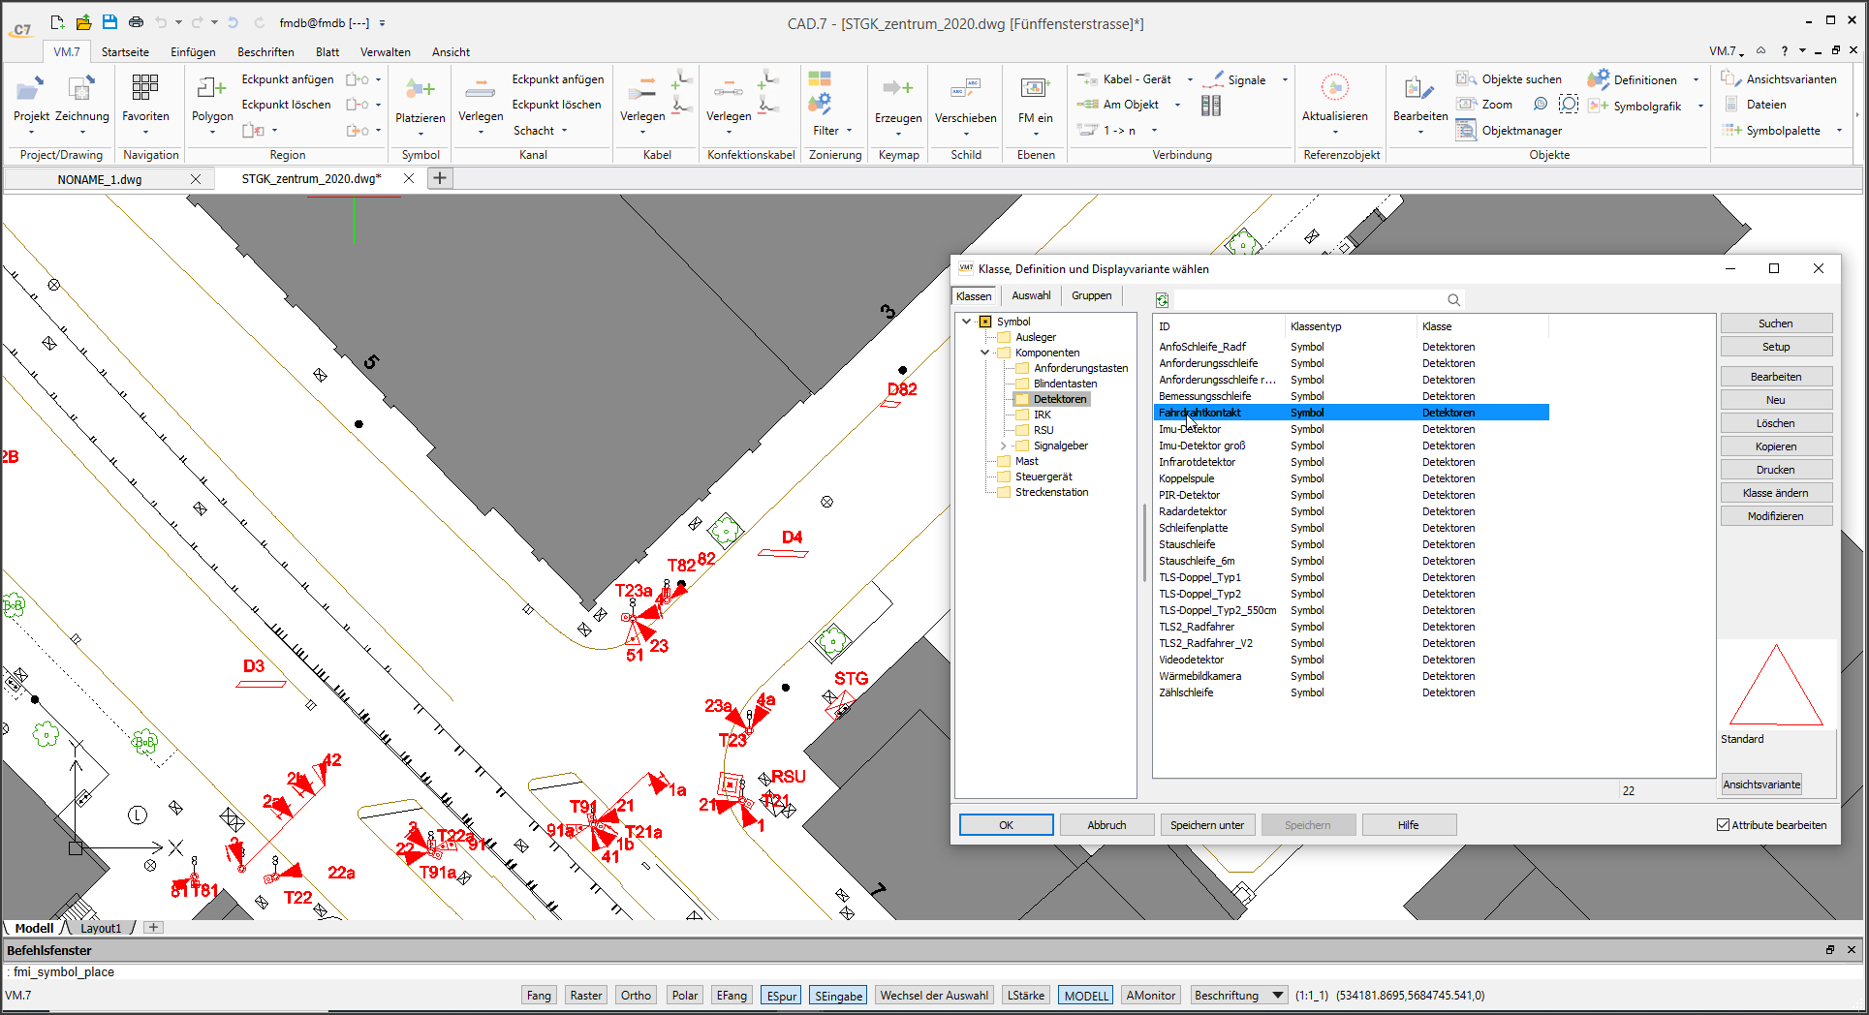1869x1015 pixels.
Task: Toggle AMonitor in the status bar
Action: (x=1150, y=996)
